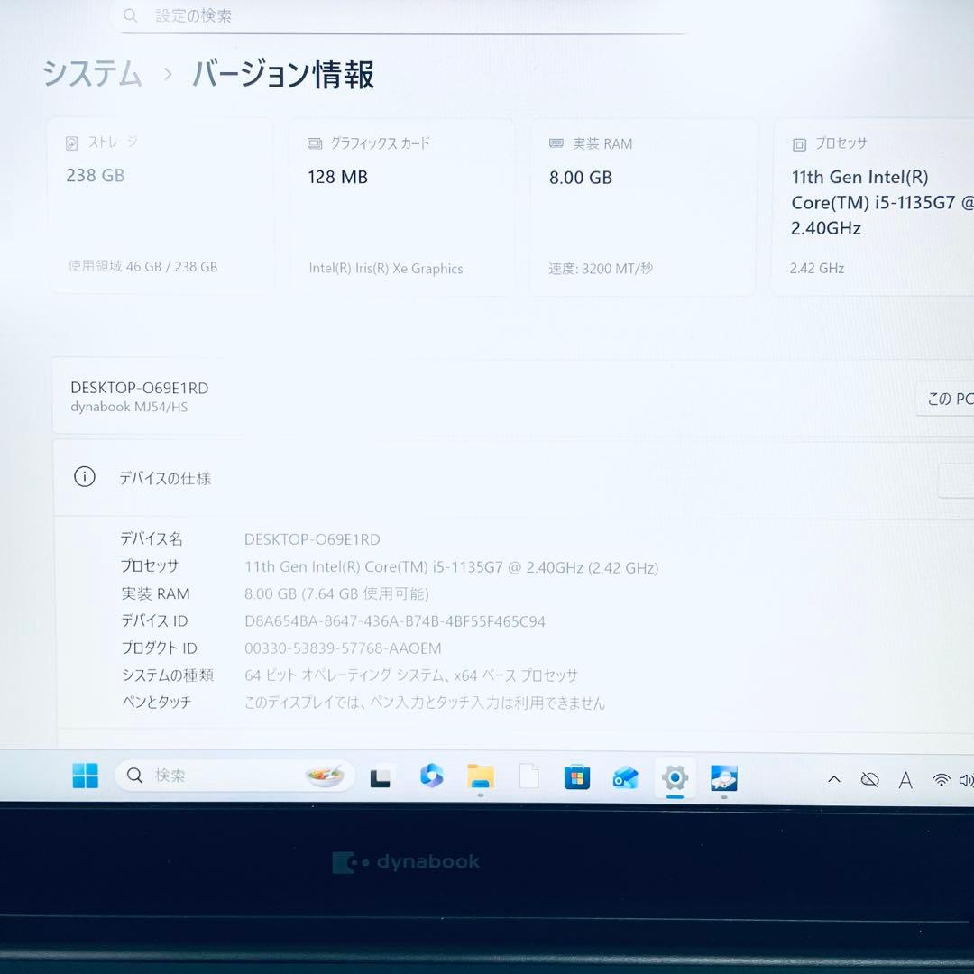Open the Settings gear on the taskbar
Screen dimensions: 974x974
(x=674, y=776)
